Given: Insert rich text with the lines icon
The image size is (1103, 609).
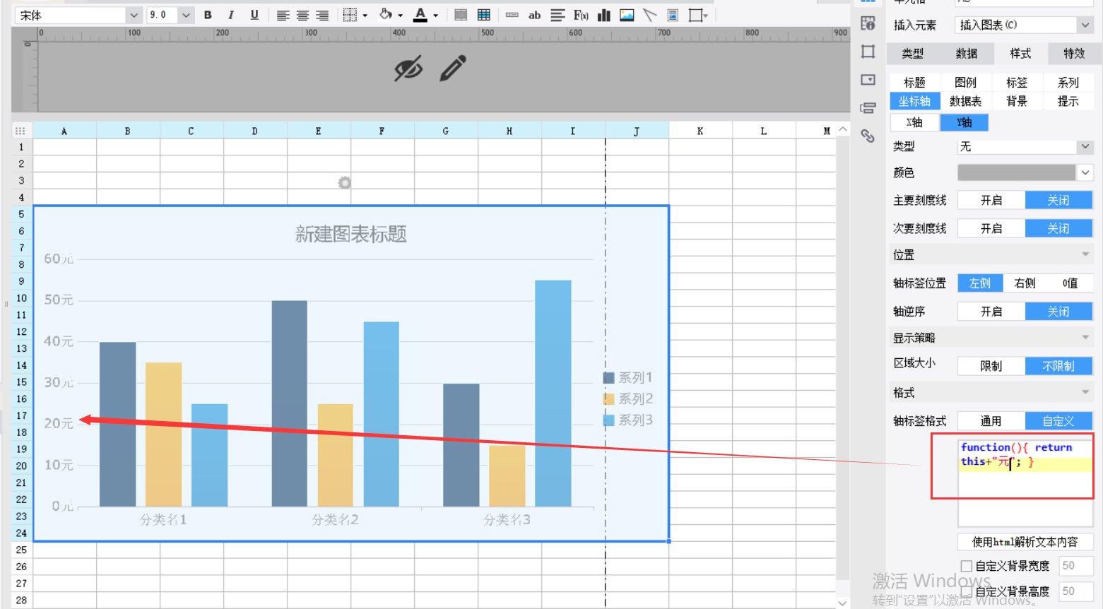Looking at the screenshot, I should [558, 15].
